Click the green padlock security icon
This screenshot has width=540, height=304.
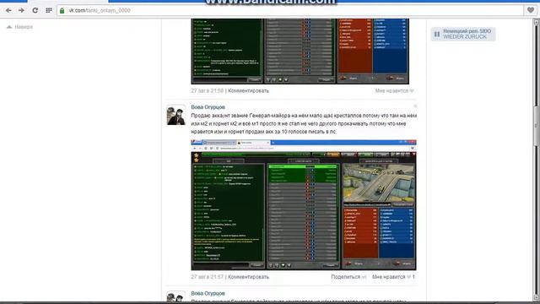coord(62,11)
